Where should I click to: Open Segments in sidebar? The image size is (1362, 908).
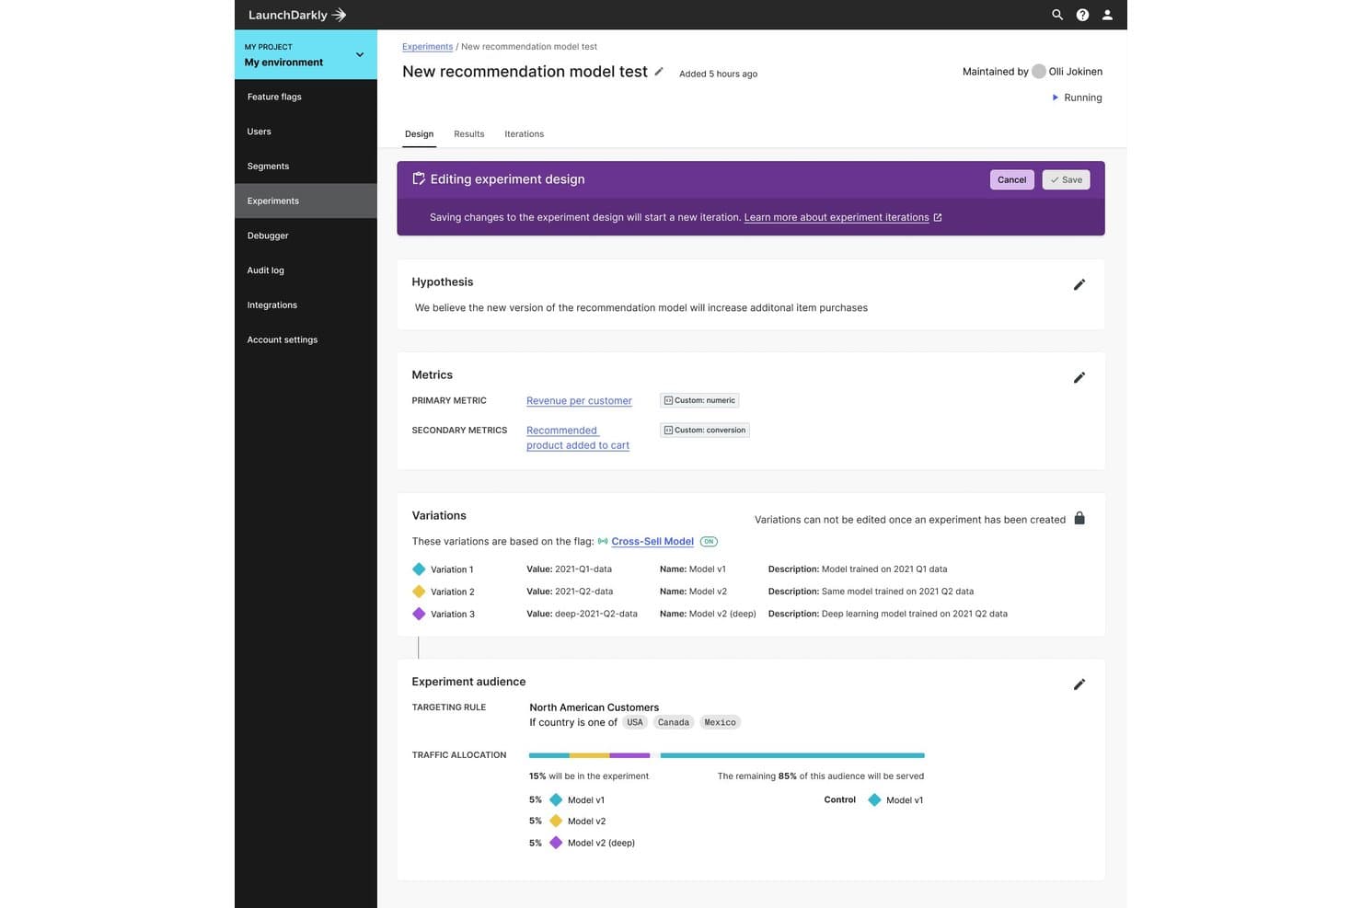(x=306, y=167)
